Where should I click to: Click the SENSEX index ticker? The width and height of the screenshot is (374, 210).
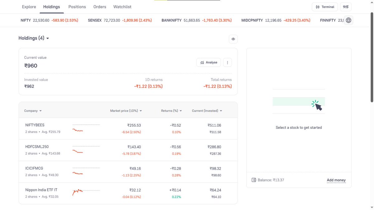[x=120, y=20]
